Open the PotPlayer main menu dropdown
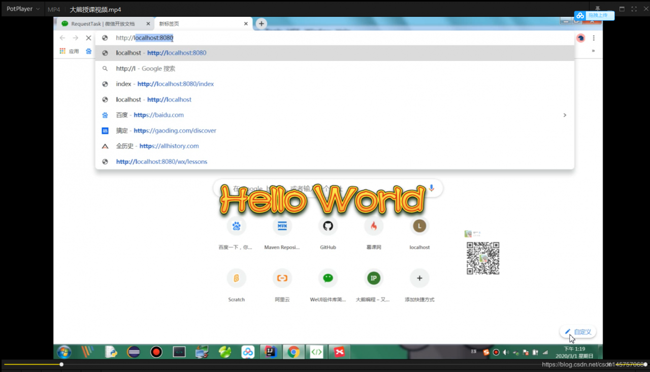 [23, 9]
